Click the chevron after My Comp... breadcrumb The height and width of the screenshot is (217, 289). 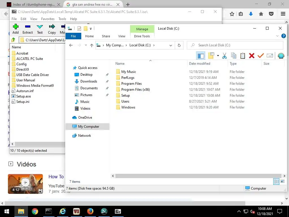click(x=126, y=45)
